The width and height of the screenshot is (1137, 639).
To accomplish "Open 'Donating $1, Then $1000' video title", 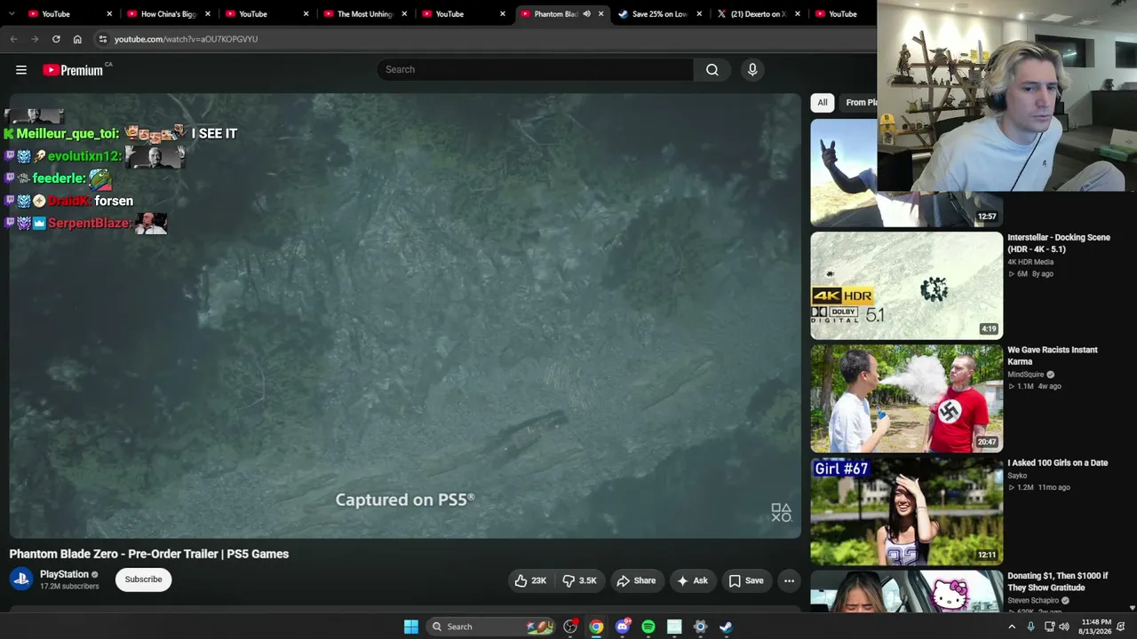I will [x=1058, y=581].
